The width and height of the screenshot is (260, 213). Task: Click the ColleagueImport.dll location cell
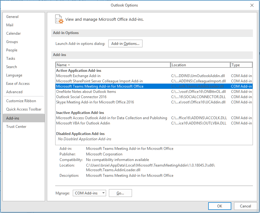[199, 81]
